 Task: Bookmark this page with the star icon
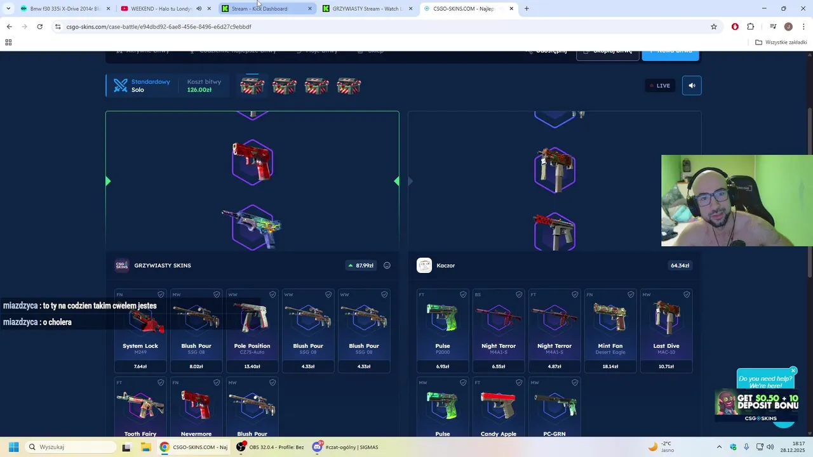pyautogui.click(x=714, y=27)
